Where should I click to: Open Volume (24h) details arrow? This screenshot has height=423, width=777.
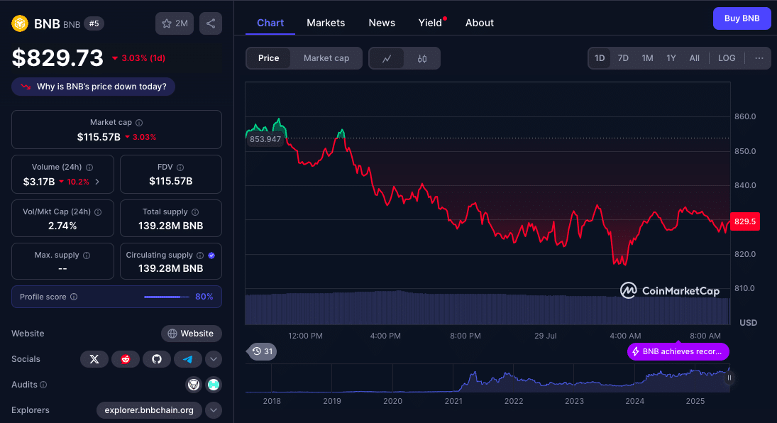tap(97, 182)
